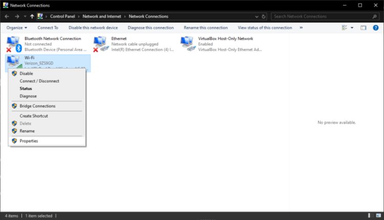384x220 pixels.
Task: Select the VirtualBox Host-Only Network adapter icon
Action: 187,43
